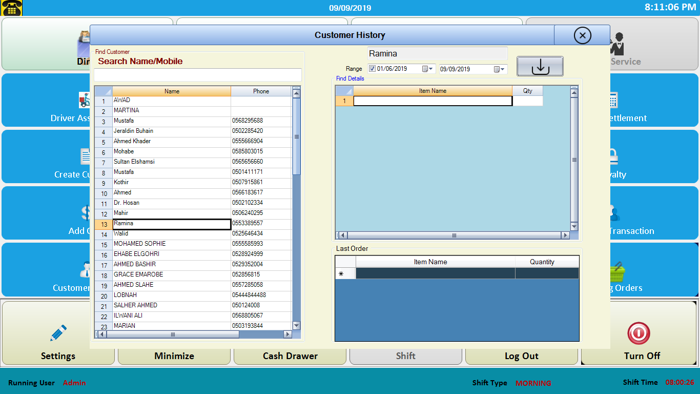Click the Cash Drawer button

click(290, 356)
